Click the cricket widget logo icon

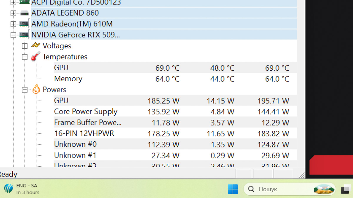(9, 189)
